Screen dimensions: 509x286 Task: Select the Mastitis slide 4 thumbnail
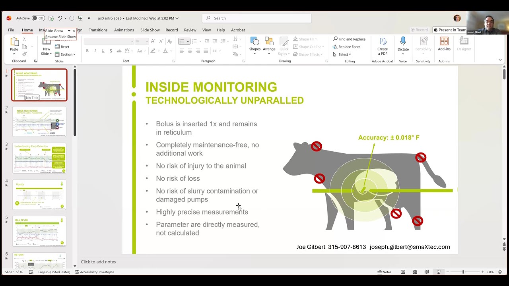pyautogui.click(x=39, y=195)
